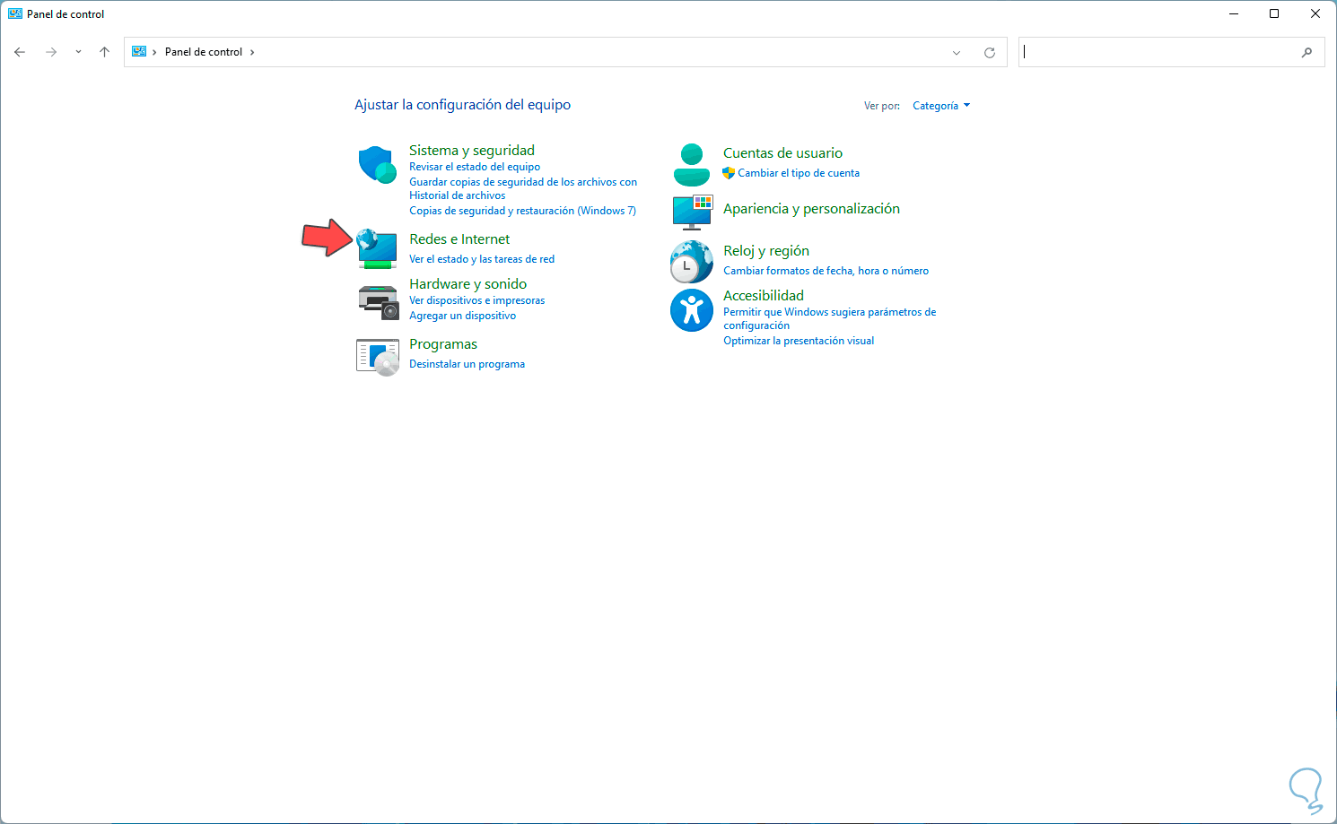
Task: Open Ver dispositivos e impresoras link
Action: [x=477, y=300]
